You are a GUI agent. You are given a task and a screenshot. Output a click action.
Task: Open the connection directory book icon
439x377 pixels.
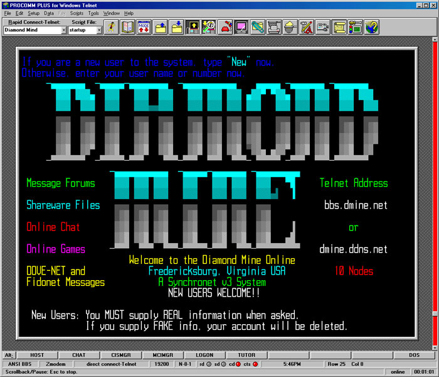point(128,27)
